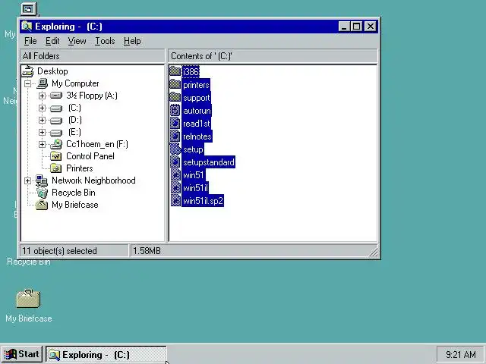Click the My Briefcase icon in the tree
Image resolution: width=486 pixels, height=364 pixels.
tap(42, 205)
